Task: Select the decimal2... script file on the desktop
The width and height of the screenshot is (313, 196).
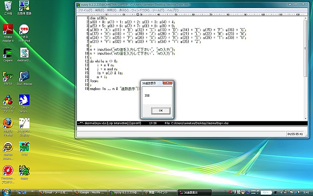Action: click(x=24, y=55)
